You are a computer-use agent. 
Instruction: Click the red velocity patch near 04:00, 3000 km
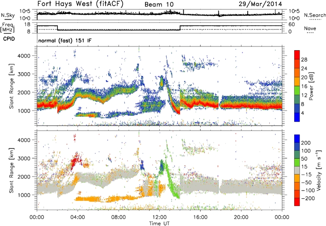pos(75,160)
